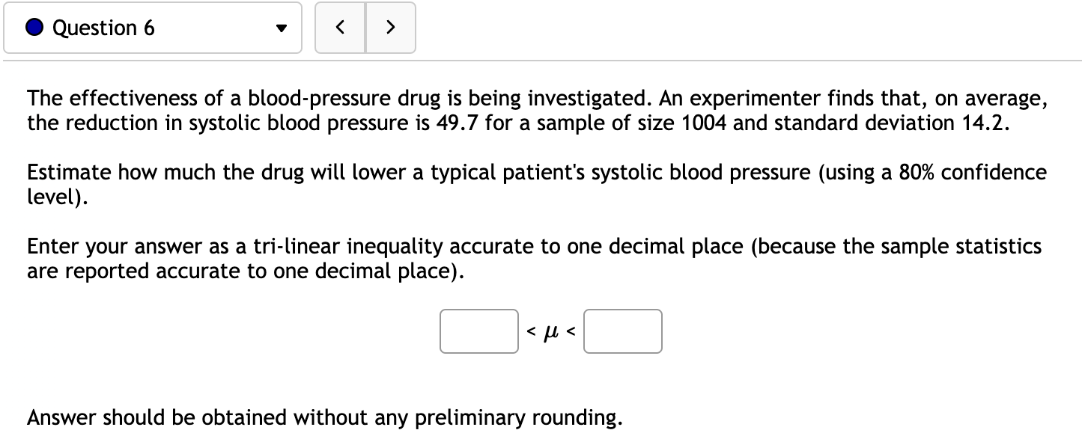Select the input field right of the μ symbol

coord(622,331)
